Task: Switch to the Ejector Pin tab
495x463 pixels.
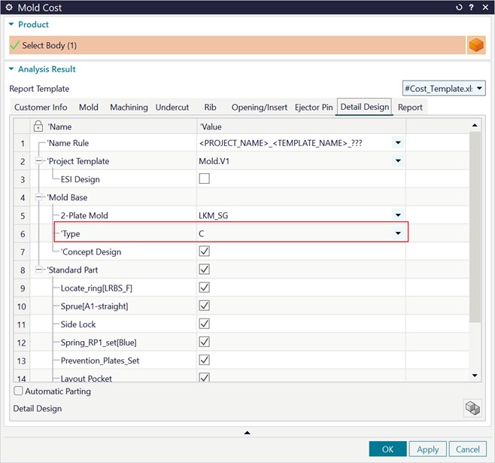Action: tap(314, 108)
